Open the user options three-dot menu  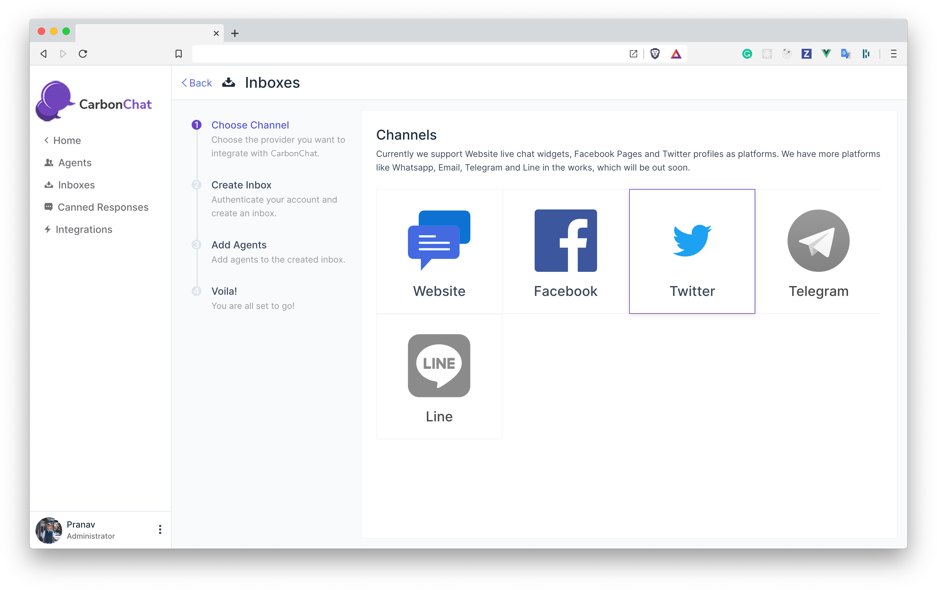[x=160, y=529]
